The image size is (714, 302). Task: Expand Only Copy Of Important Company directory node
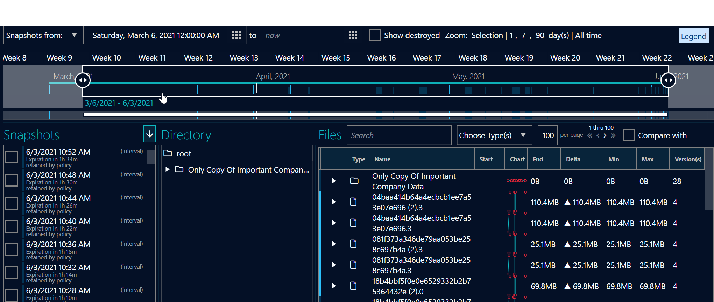point(168,169)
